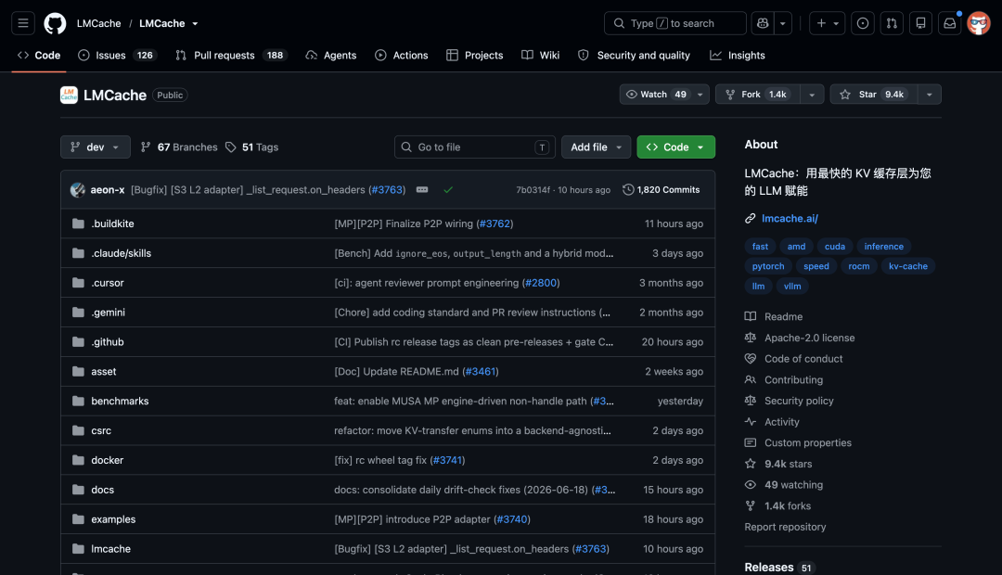Click the Type / to search box
Viewport: 1002px width, 575px height.
(x=674, y=23)
